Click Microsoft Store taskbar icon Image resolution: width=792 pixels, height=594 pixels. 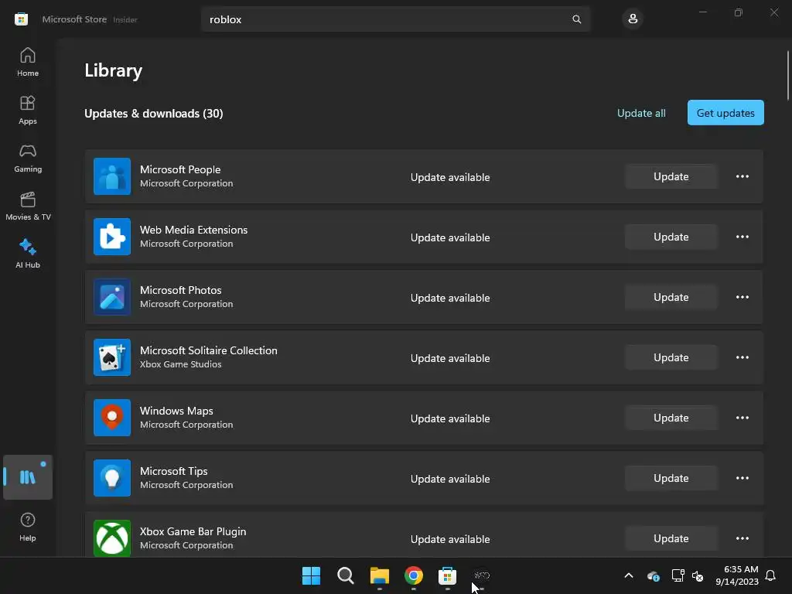coord(448,575)
